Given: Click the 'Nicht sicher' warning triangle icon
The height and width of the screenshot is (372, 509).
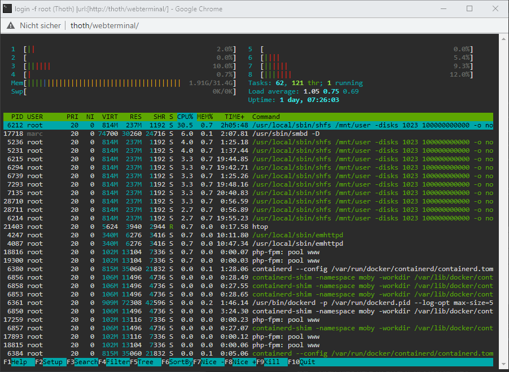Looking at the screenshot, I should coord(11,25).
